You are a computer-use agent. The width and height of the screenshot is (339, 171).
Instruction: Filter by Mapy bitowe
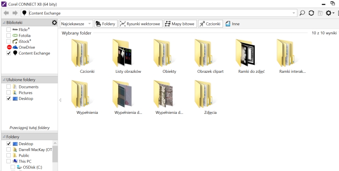click(x=180, y=24)
